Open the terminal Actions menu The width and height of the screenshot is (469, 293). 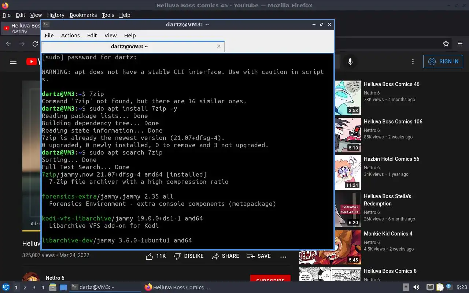click(70, 36)
